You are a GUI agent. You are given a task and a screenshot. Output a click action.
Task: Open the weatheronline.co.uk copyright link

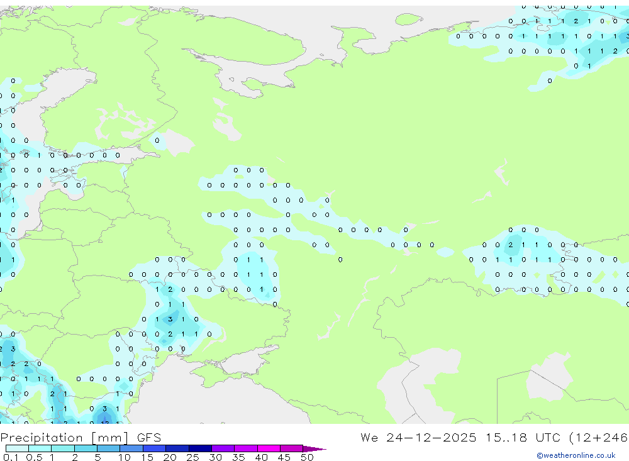[x=576, y=455]
